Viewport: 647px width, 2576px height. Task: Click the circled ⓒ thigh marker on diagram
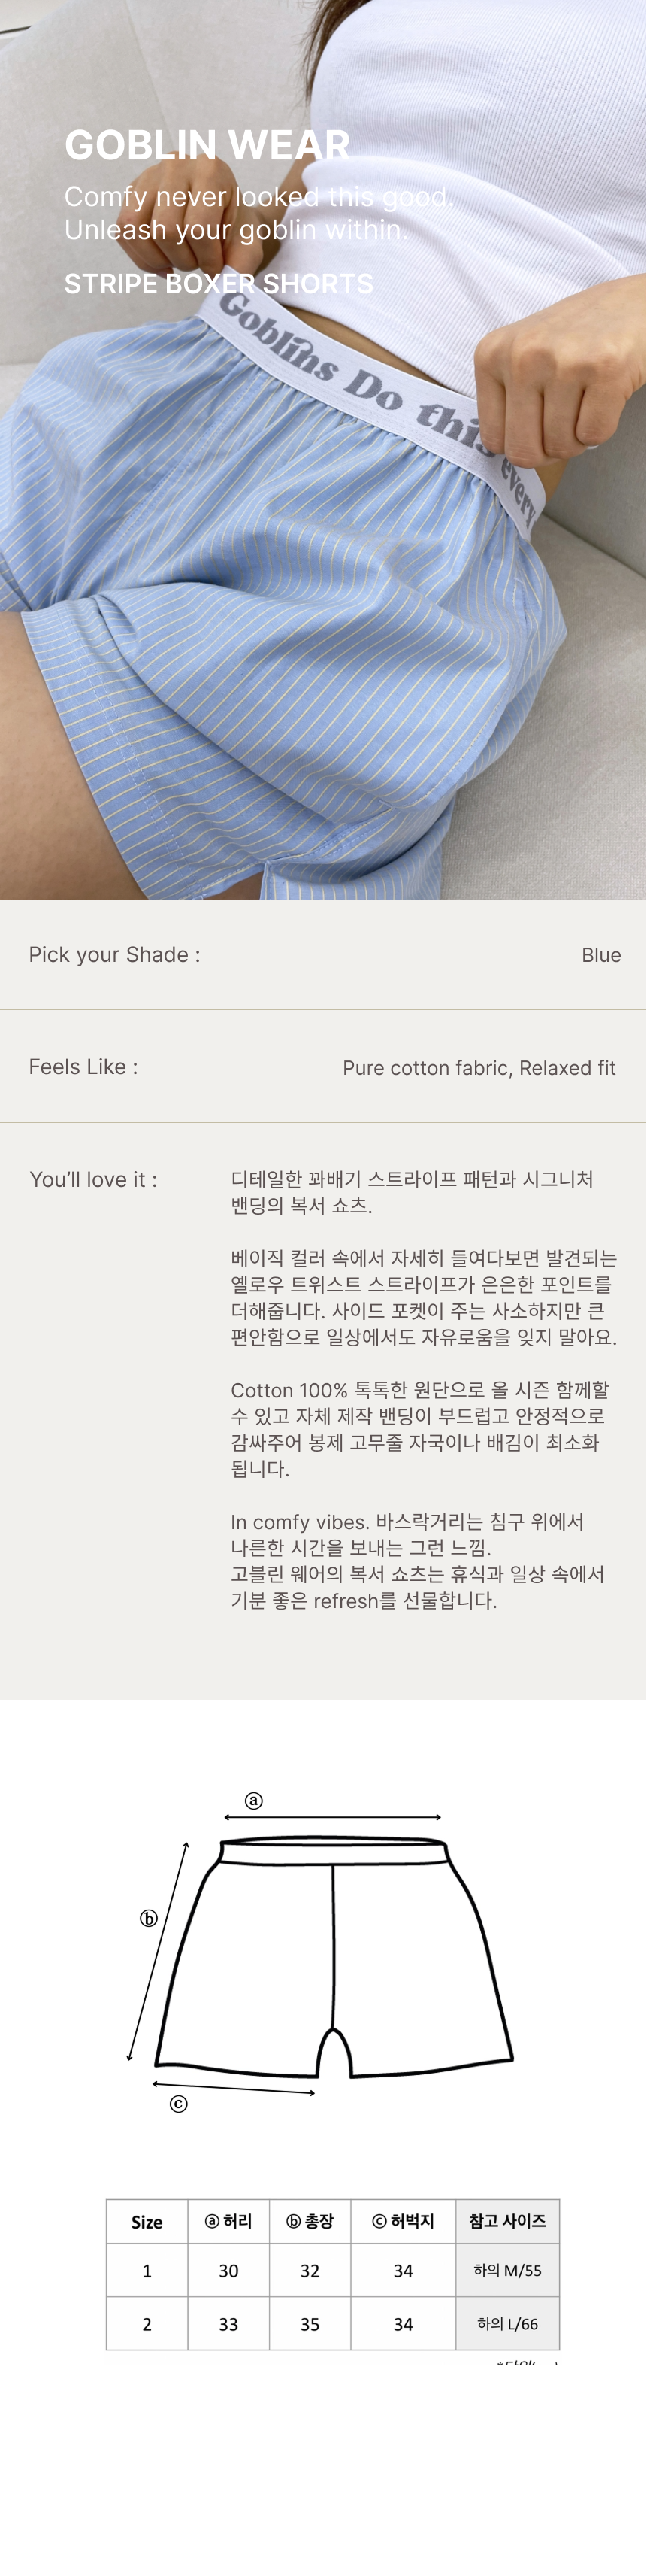[x=179, y=2104]
